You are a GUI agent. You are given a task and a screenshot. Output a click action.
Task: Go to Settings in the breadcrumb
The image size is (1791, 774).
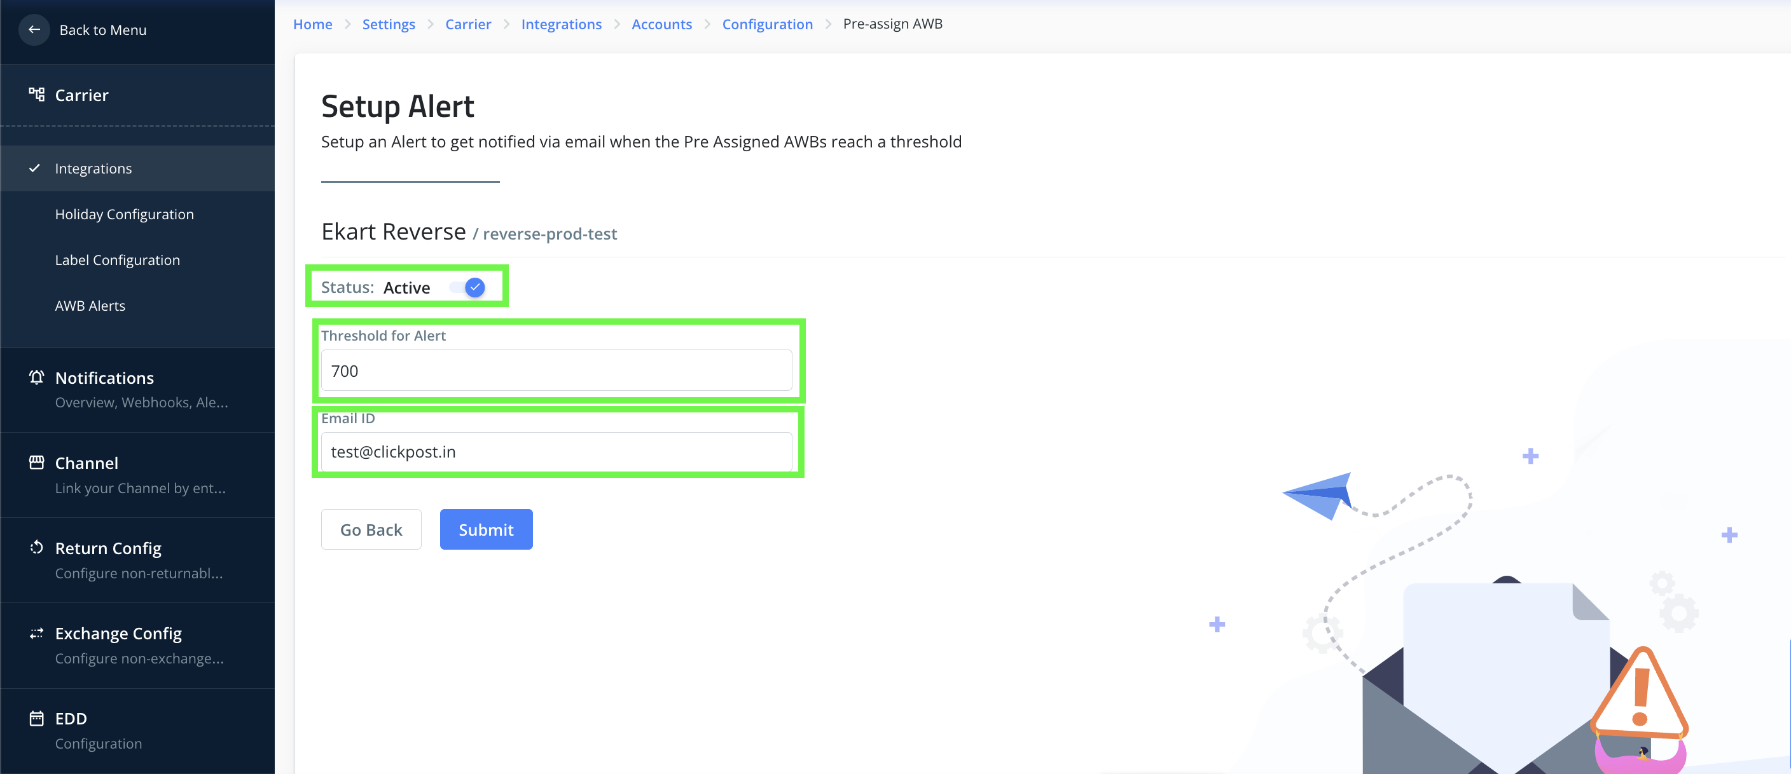tap(389, 24)
